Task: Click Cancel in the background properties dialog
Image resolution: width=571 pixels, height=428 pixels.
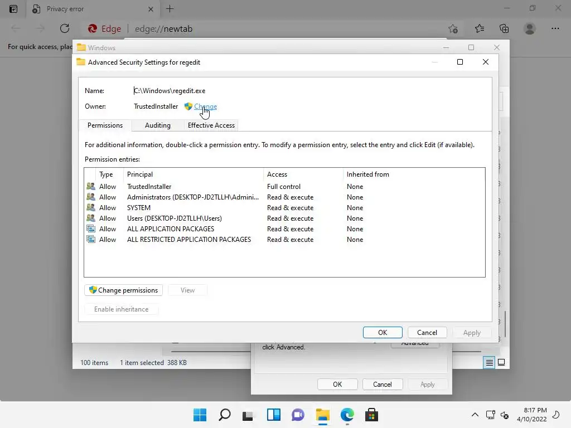Action: pos(383,385)
